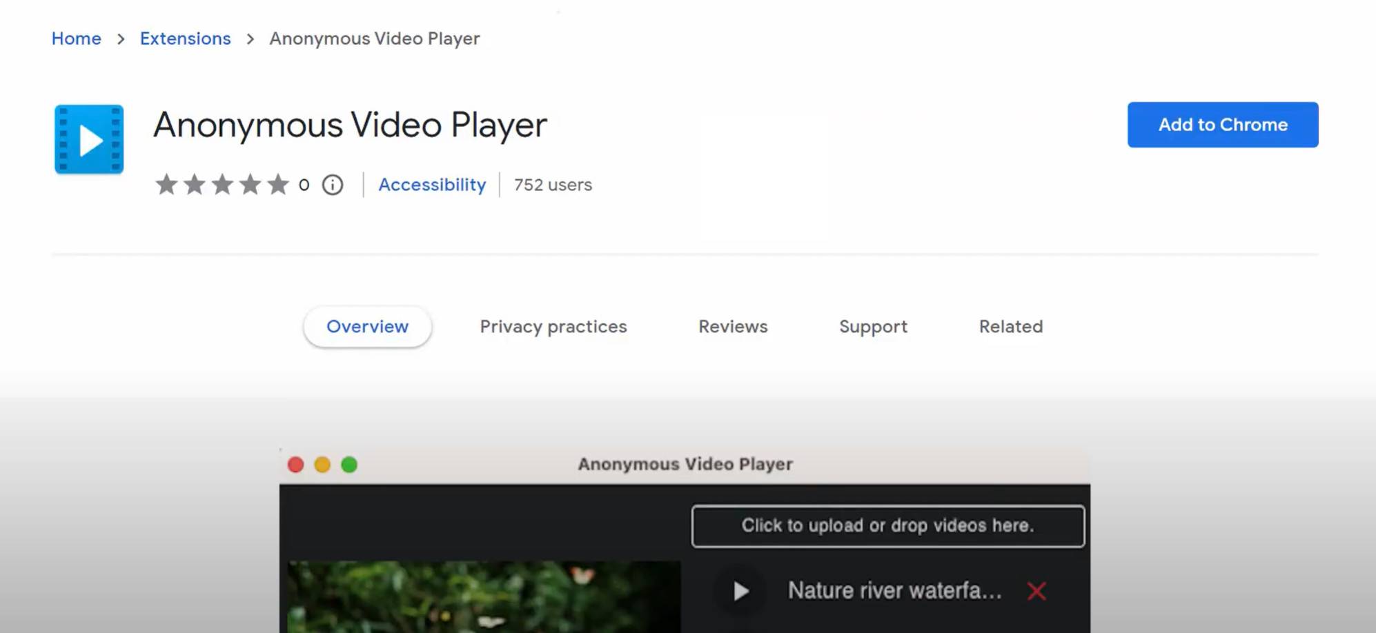Click the '752 users' text
This screenshot has width=1376, height=633.
point(553,185)
